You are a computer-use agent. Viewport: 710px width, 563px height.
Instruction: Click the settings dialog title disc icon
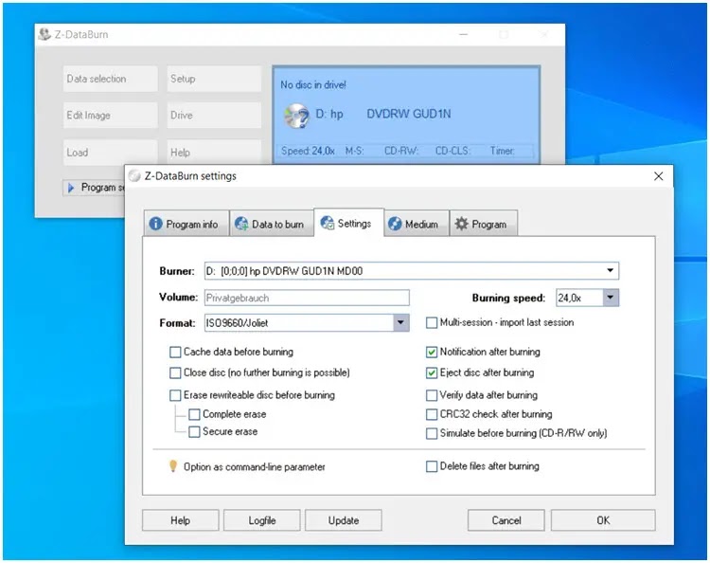tap(134, 176)
